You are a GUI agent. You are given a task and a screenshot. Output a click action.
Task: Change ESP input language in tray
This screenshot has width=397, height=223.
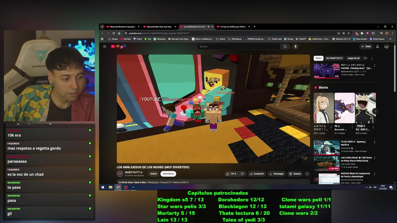375,187
